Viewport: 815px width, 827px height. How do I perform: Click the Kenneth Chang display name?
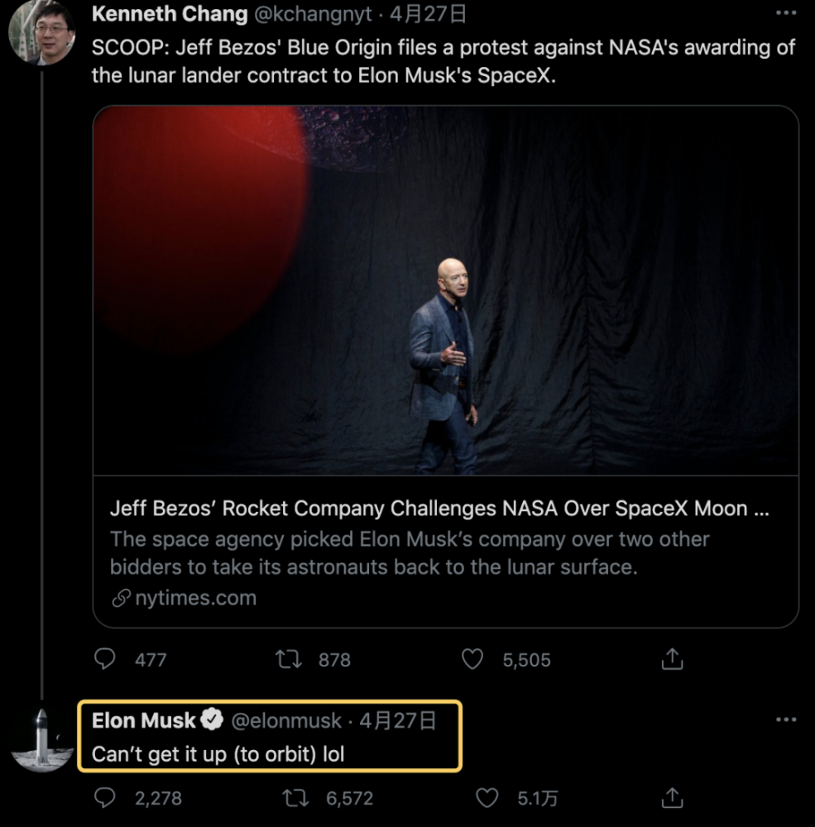(170, 14)
